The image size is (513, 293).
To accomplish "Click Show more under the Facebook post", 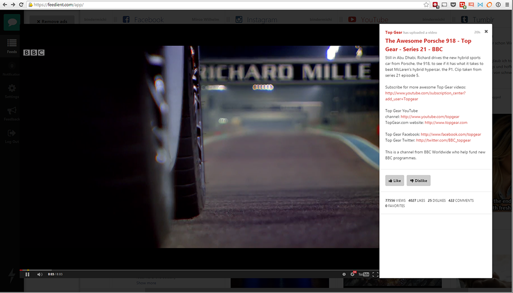I will [146, 283].
